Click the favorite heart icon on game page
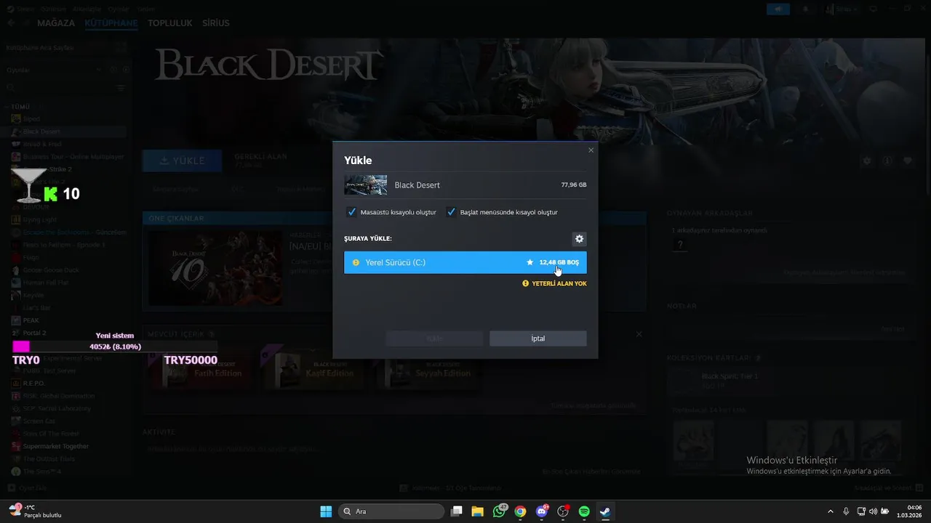 click(907, 161)
